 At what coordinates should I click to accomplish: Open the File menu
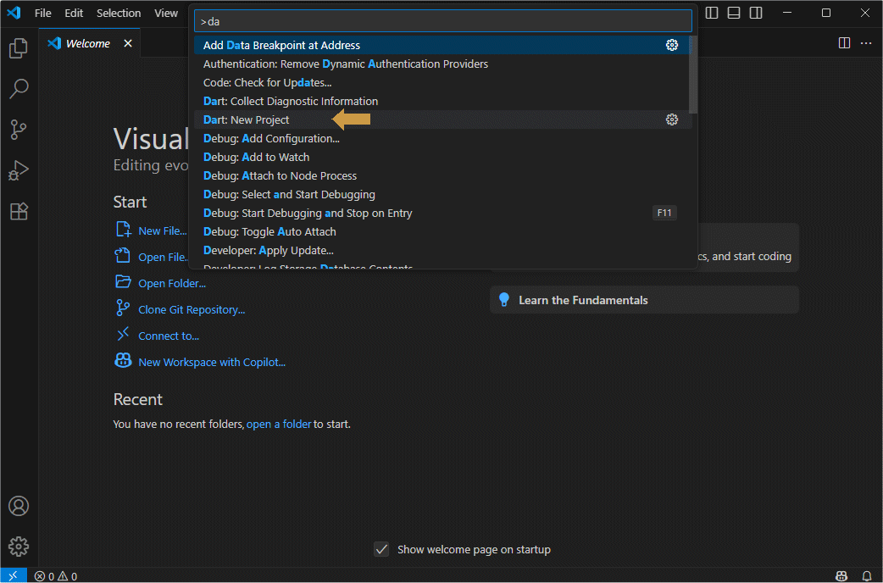(x=43, y=13)
